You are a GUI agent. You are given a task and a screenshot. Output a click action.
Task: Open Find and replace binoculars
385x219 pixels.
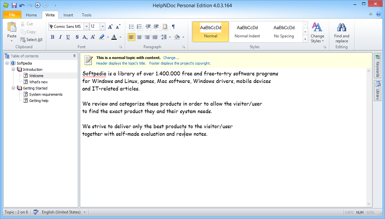[x=341, y=33]
